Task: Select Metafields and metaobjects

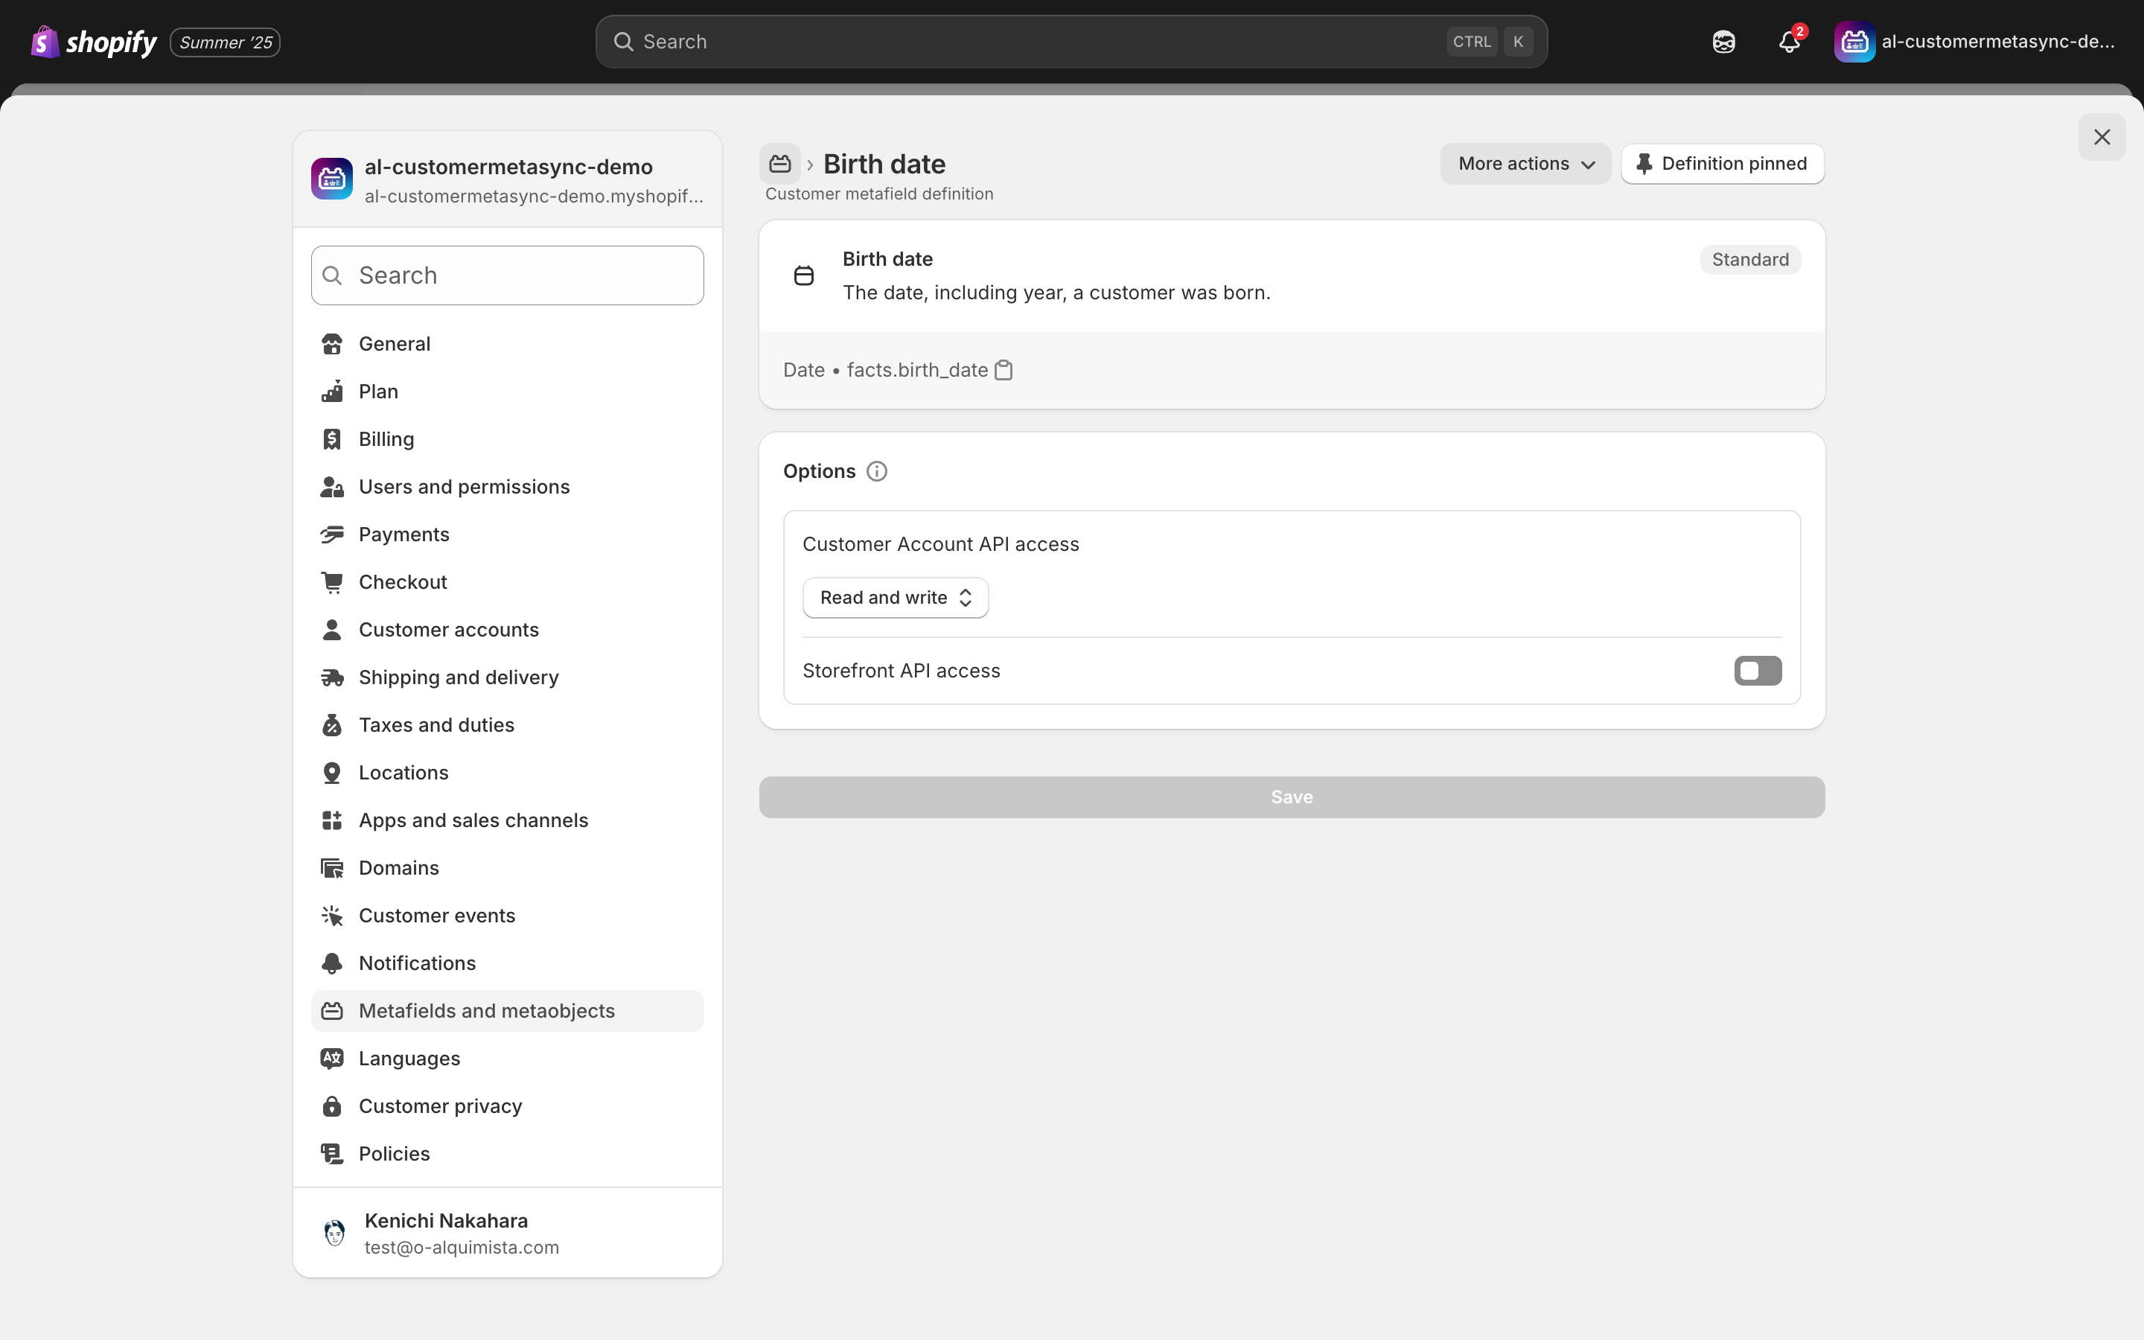Action: (508, 1011)
